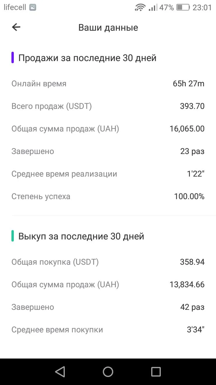The height and width of the screenshot is (385, 216).
Task: Tap Android back navigation triangle
Action: point(60,372)
